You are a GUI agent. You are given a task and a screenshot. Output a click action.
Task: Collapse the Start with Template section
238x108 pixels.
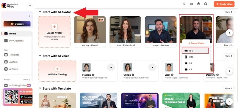coord(40,88)
